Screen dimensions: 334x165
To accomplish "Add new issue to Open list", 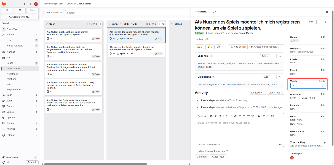I will coord(101,24).
